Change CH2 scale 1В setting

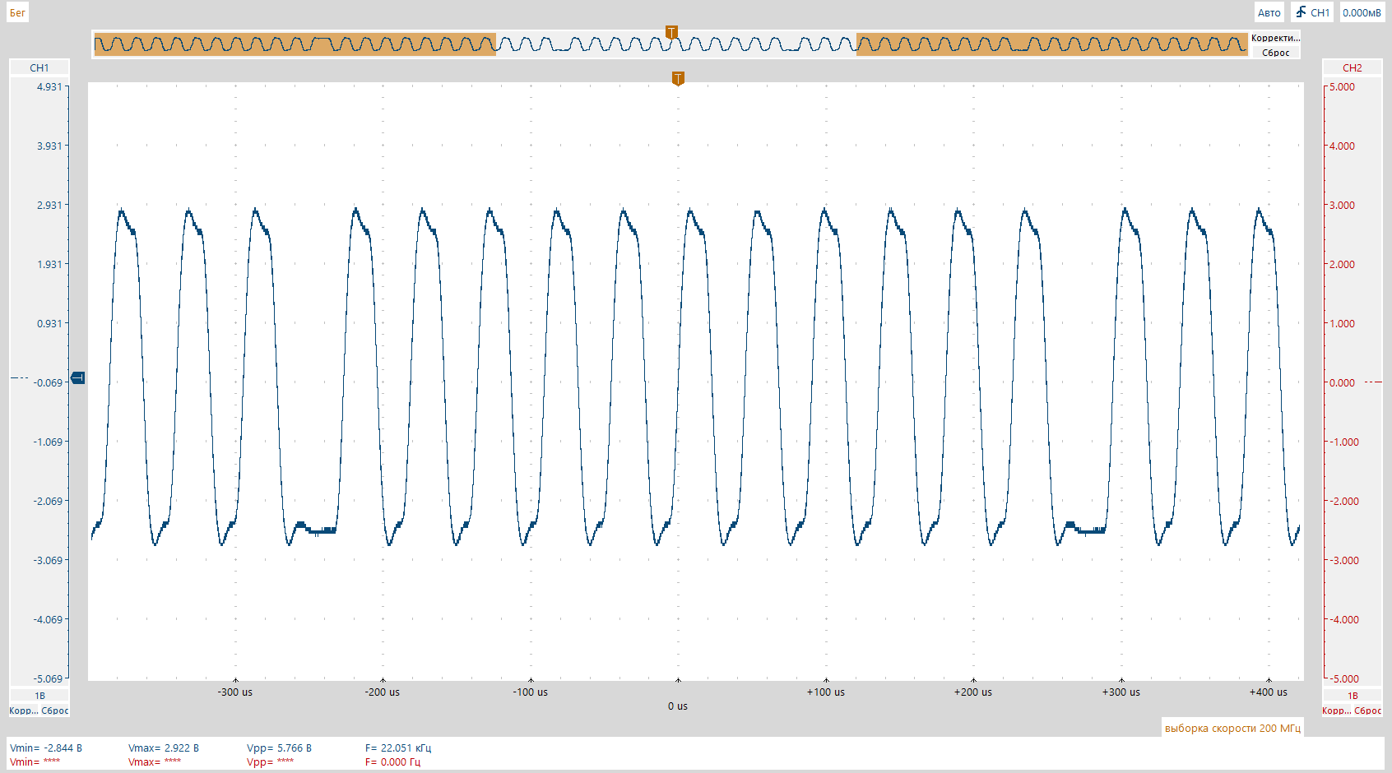coord(1352,696)
